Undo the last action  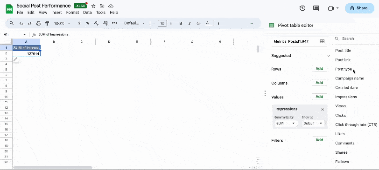click(x=21, y=23)
